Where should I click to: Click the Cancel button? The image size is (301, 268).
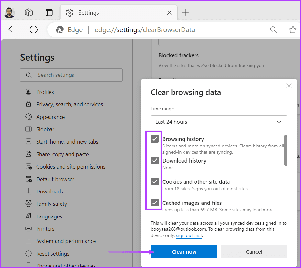click(x=254, y=251)
